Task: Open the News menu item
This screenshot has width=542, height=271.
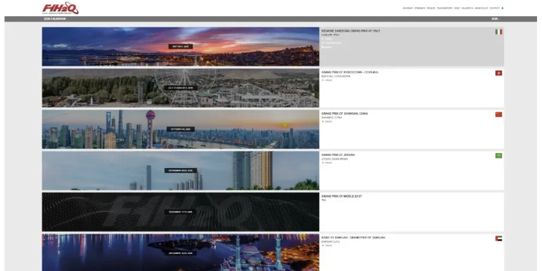Action: [457, 8]
